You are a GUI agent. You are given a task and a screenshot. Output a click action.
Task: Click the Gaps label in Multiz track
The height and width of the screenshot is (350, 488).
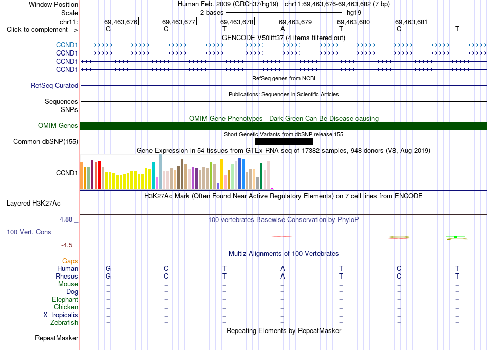(x=70, y=261)
